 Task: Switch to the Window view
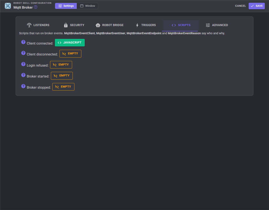[87, 6]
